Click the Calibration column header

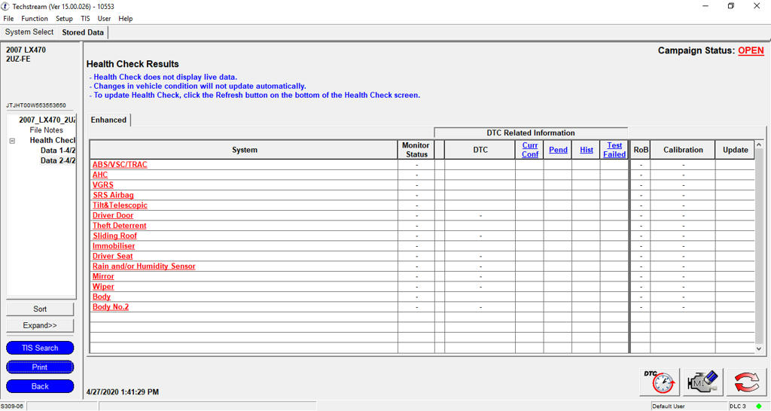(x=683, y=150)
